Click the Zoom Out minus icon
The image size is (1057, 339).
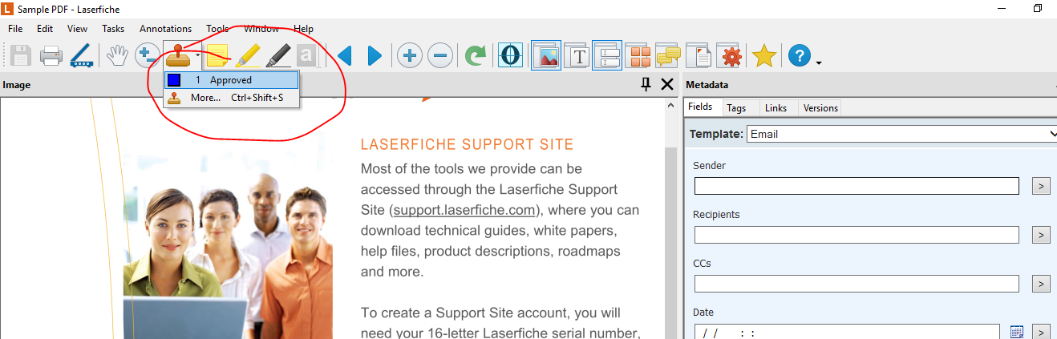click(x=440, y=56)
